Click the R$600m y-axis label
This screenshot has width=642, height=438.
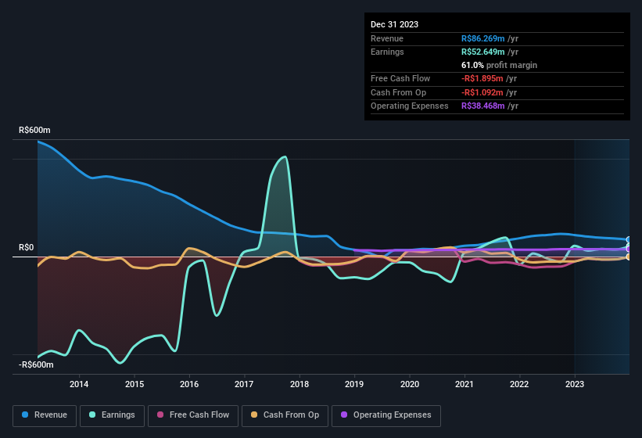34,130
